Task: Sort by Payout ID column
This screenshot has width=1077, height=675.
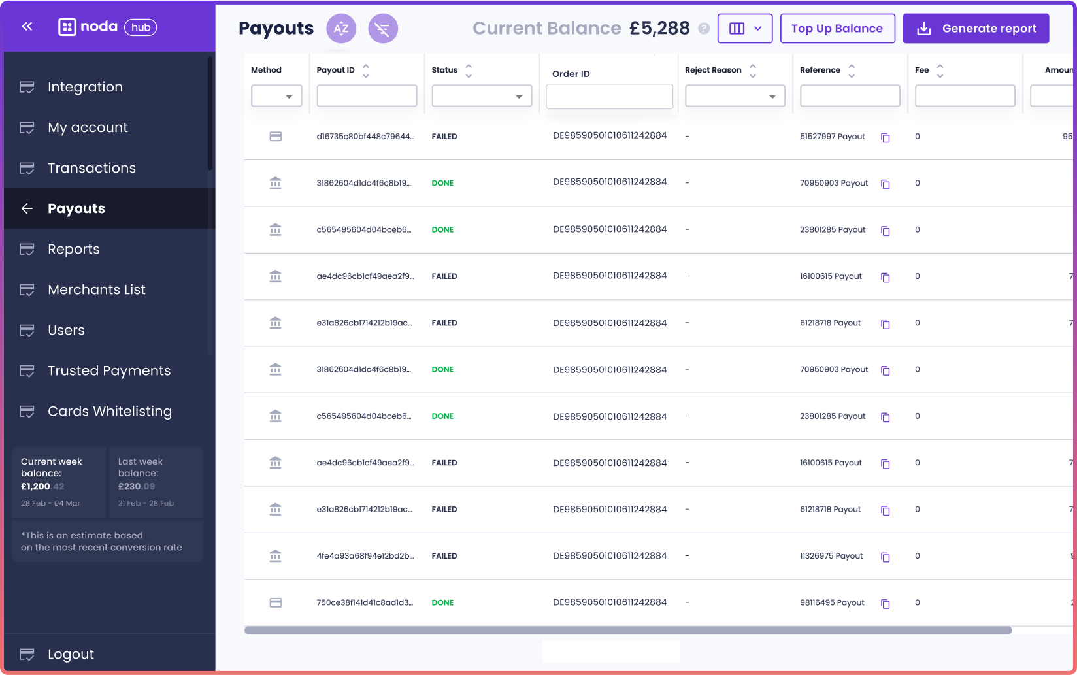Action: (366, 70)
